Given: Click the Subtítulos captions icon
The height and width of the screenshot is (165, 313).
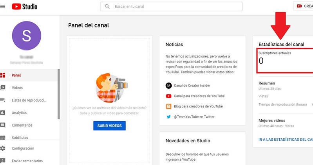Looking at the screenshot, I should [x=3, y=138].
